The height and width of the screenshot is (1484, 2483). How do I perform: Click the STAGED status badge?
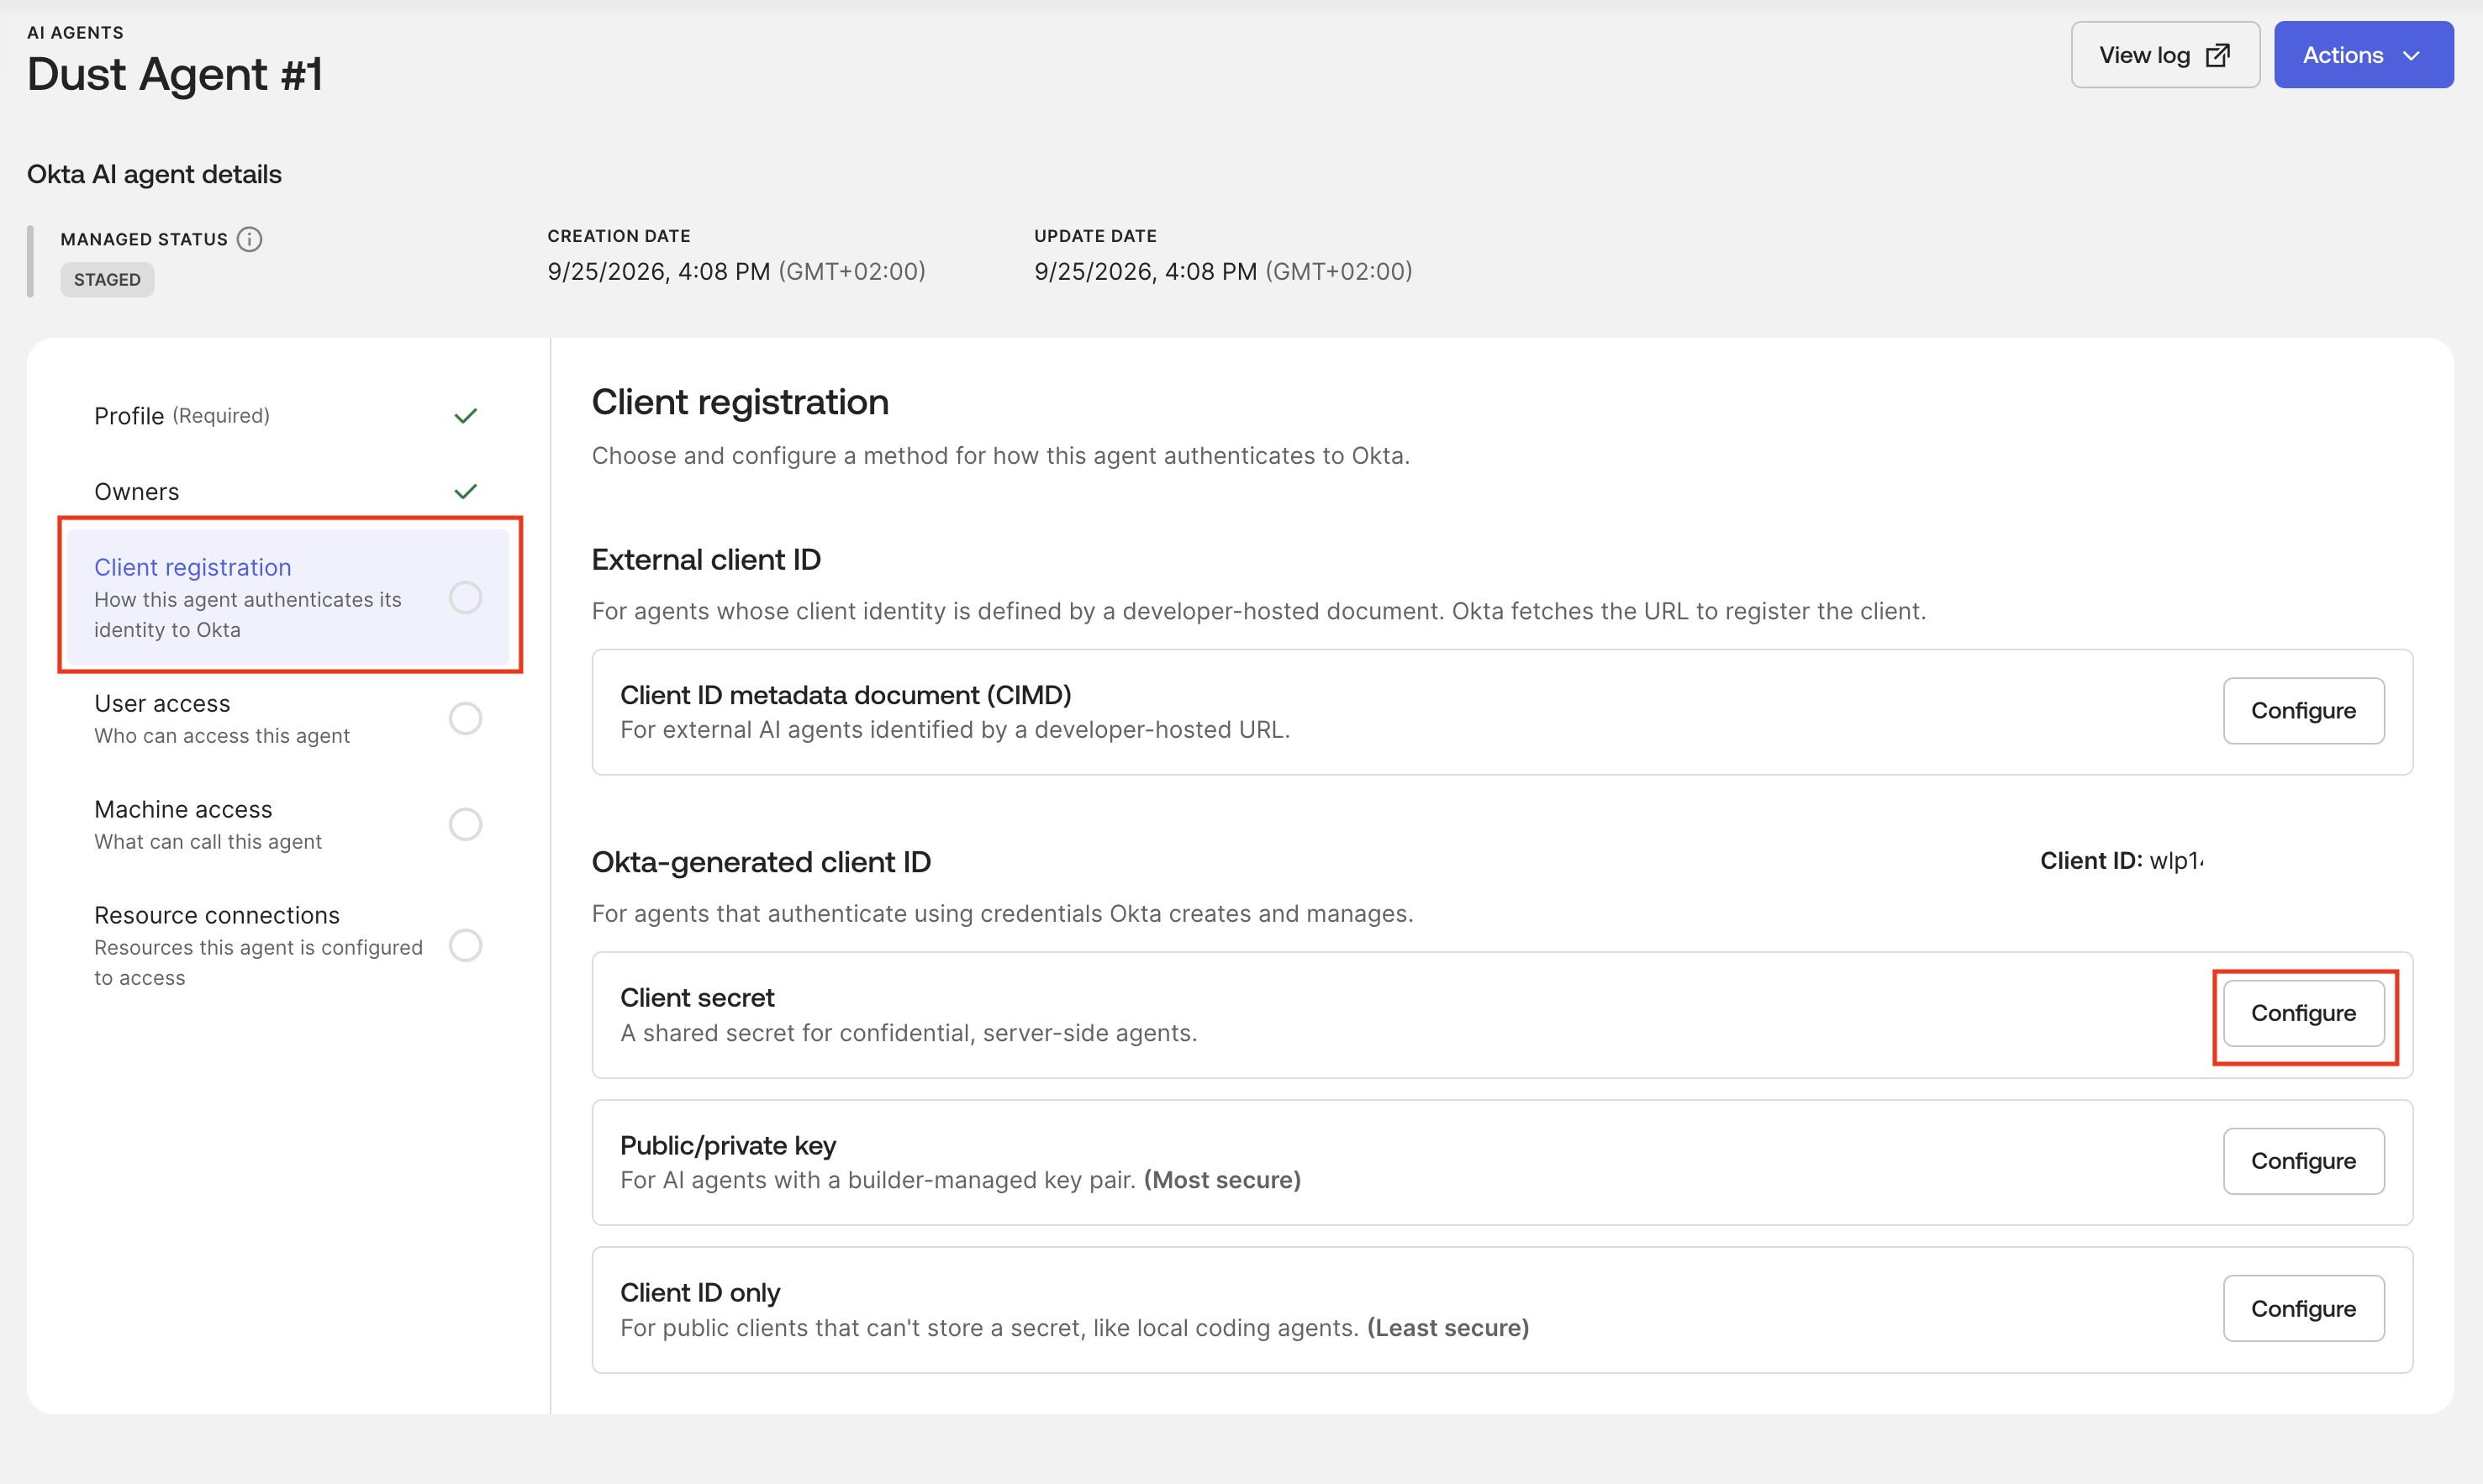[107, 280]
